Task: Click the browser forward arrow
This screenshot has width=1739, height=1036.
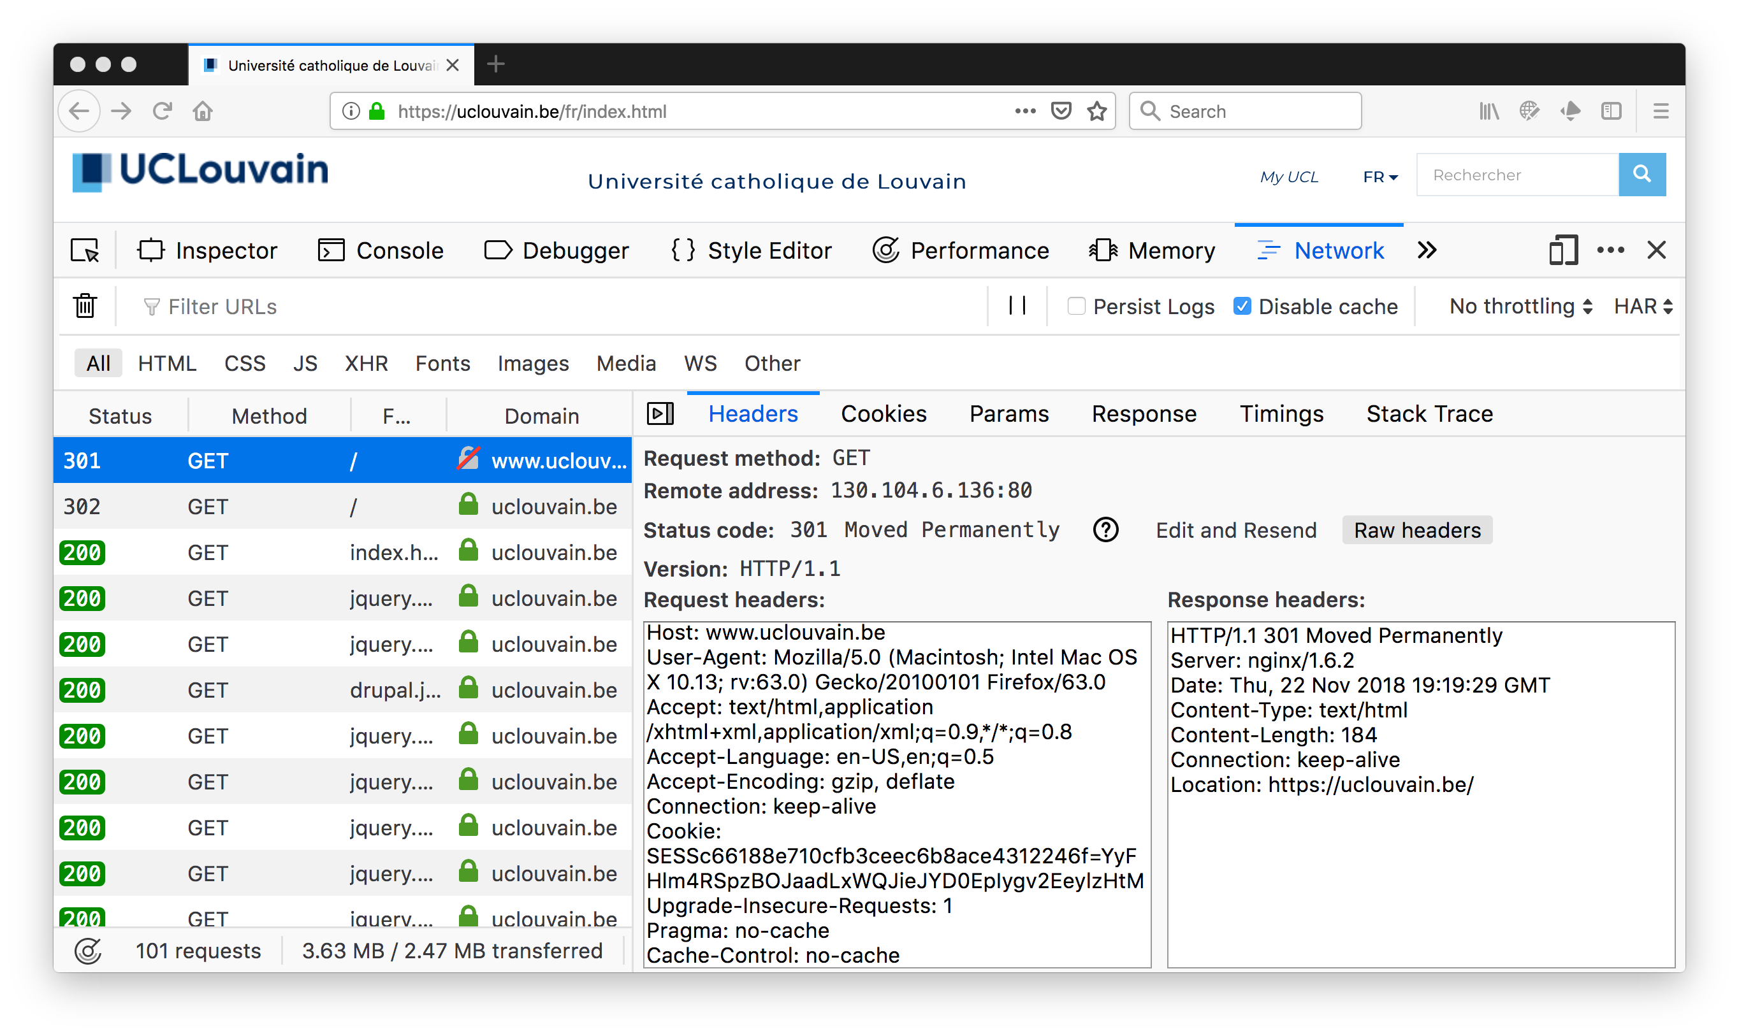Action: [122, 111]
